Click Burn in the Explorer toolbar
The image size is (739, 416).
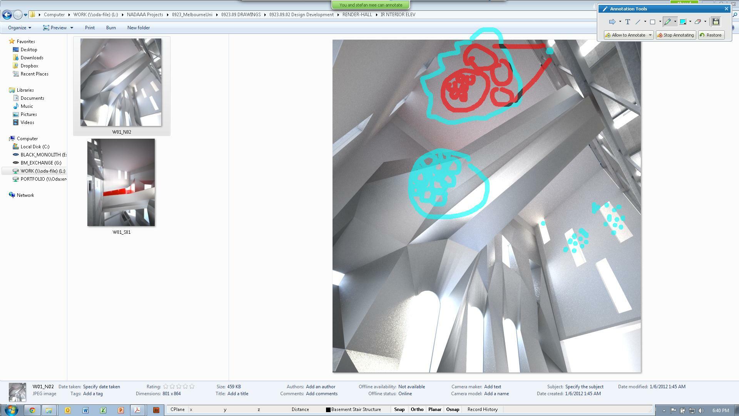click(111, 28)
